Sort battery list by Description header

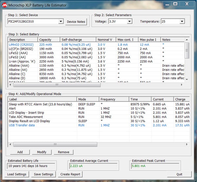(23, 40)
